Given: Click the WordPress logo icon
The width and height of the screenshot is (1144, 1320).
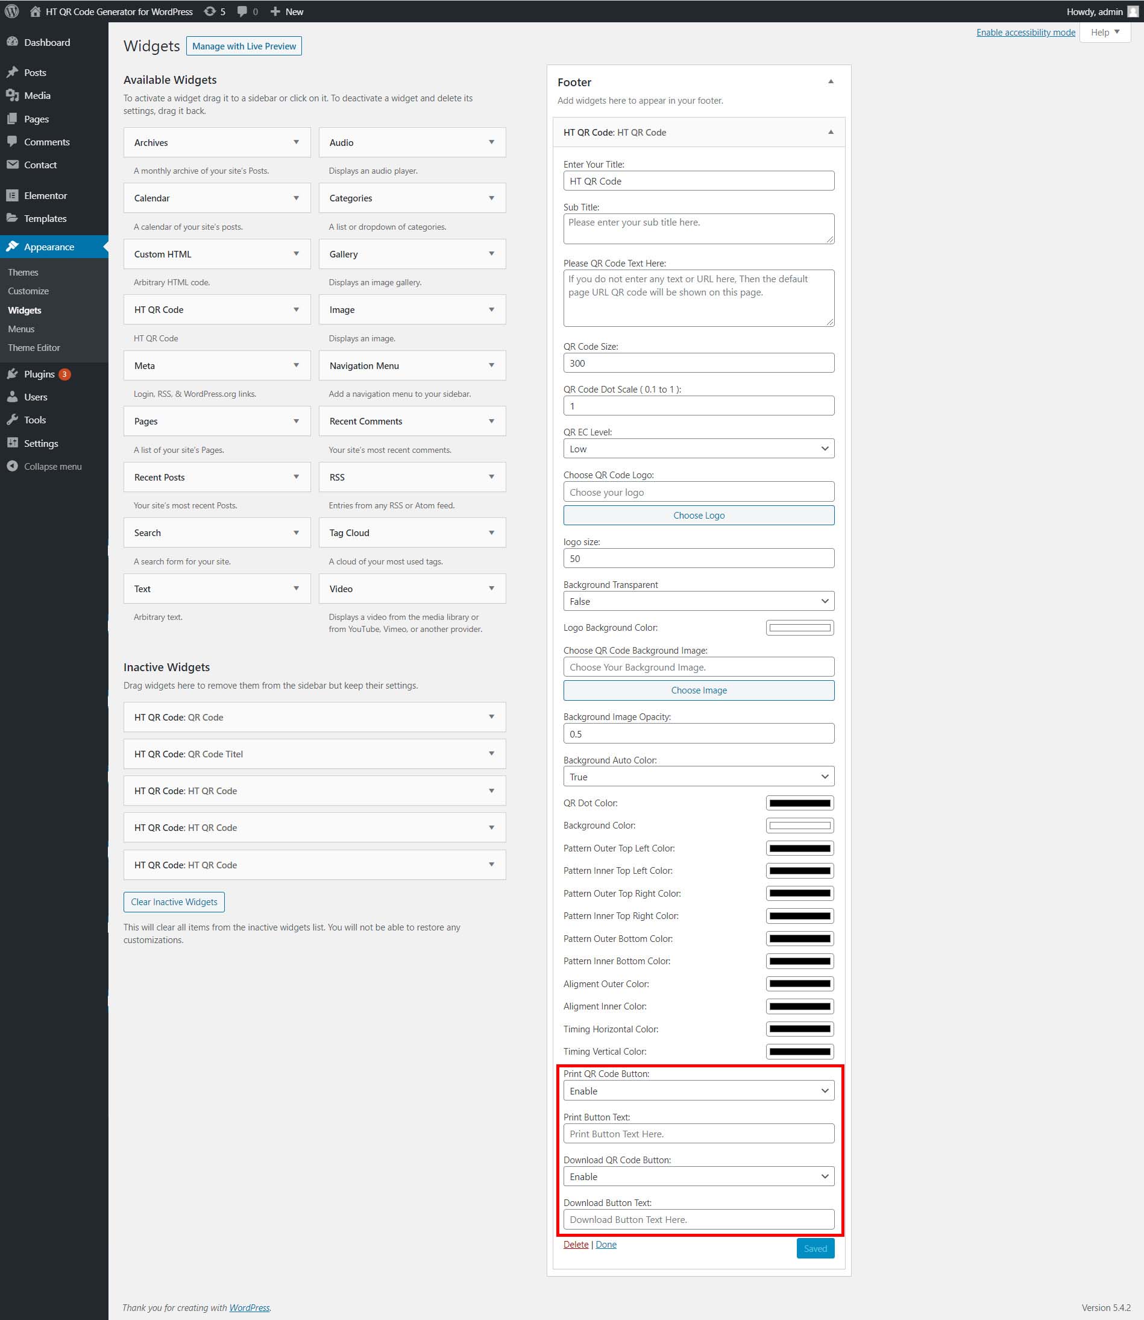Looking at the screenshot, I should 11,11.
